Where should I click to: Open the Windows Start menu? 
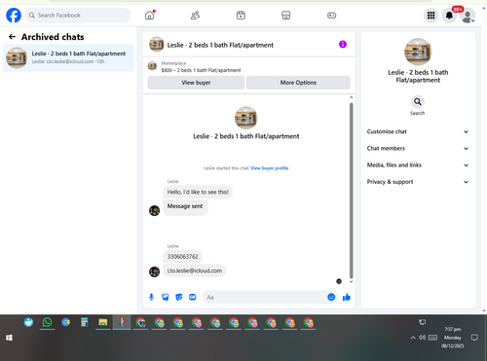[9, 338]
